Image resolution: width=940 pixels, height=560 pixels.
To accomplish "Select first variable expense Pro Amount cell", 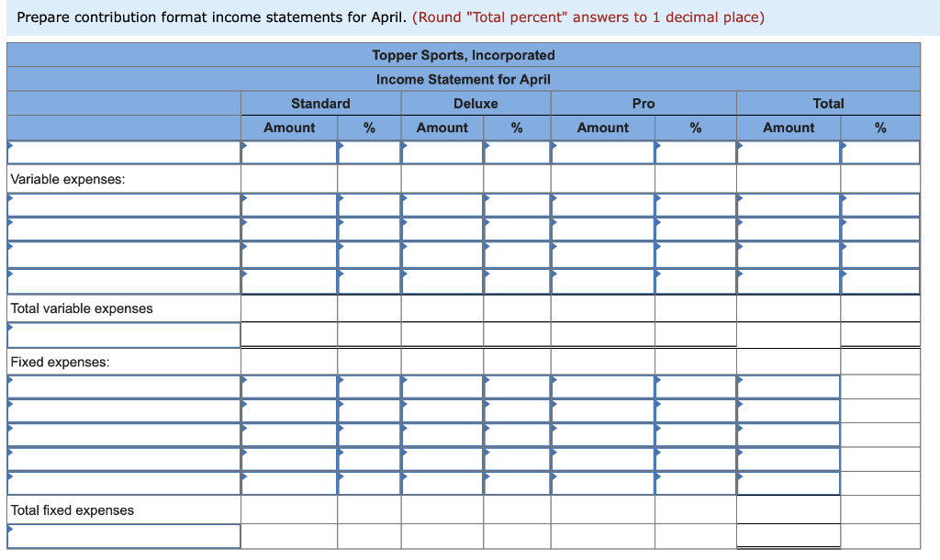I will [602, 205].
